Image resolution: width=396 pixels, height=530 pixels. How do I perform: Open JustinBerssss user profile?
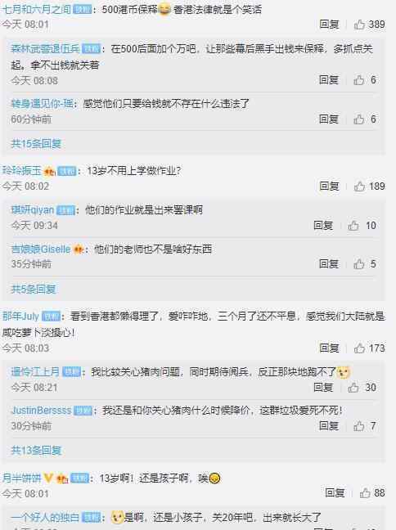pyautogui.click(x=41, y=411)
